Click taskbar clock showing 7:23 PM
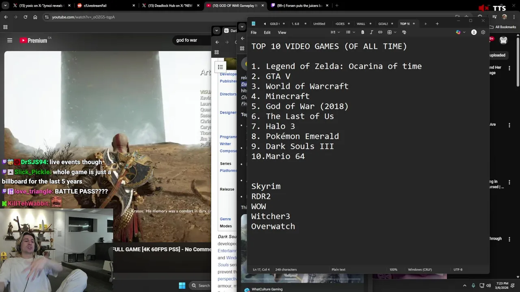 click(502, 285)
